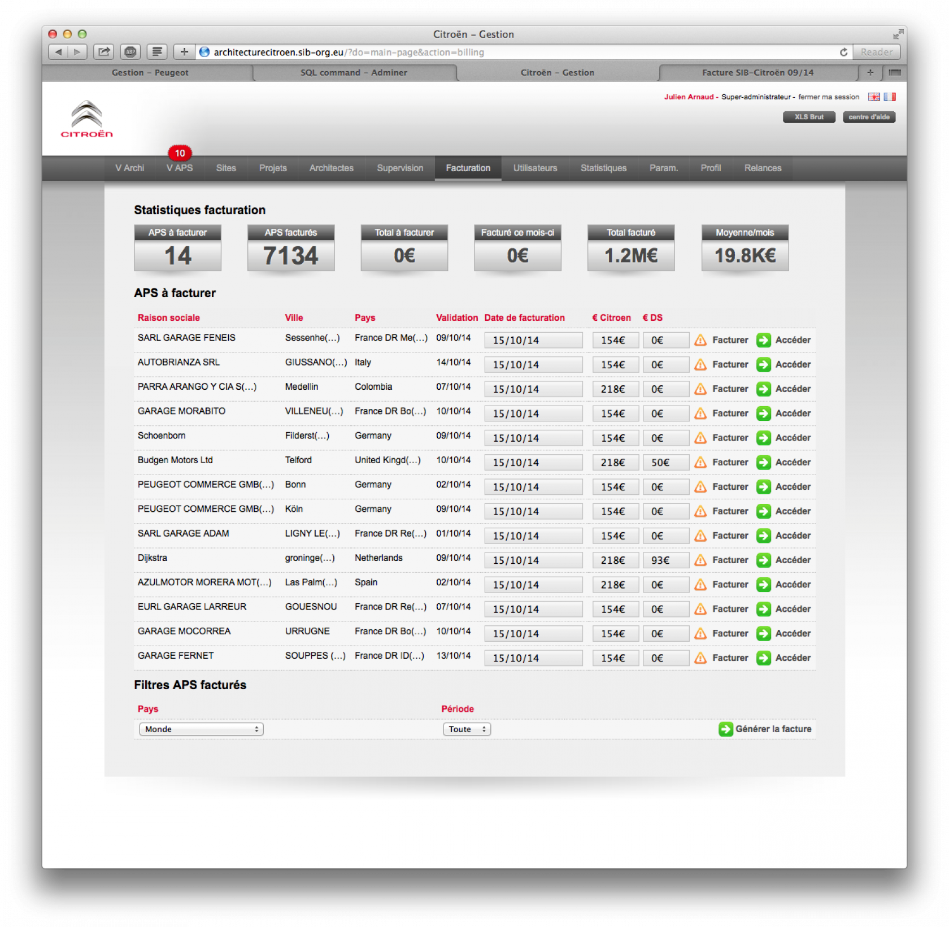Click warning icon for Schoenborn row
The height and width of the screenshot is (927, 949).
(700, 438)
